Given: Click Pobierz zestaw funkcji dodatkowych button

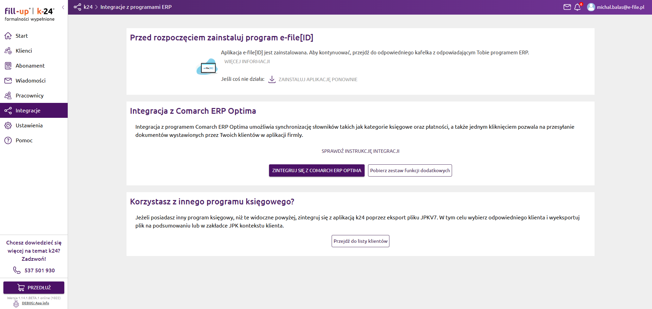Looking at the screenshot, I should 410,170.
